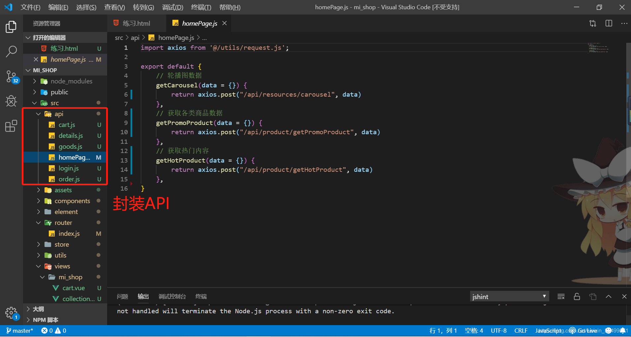This screenshot has height=337, width=631.
Task: Toggle output scroll lock icon
Action: click(577, 296)
